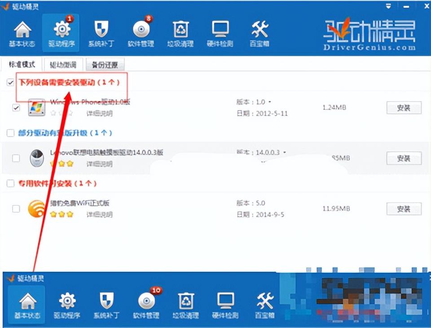Click 硬件检测 monitor icon in bottom window
The height and width of the screenshot is (328, 431).
(x=226, y=301)
